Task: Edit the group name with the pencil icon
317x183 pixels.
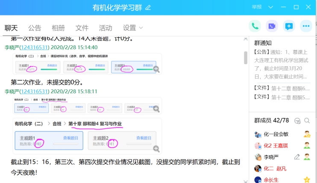Action: [x=148, y=7]
